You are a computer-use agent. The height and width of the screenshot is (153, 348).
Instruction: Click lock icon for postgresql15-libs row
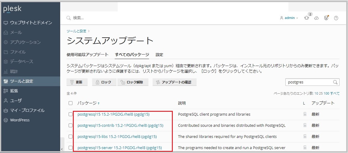click(x=305, y=136)
